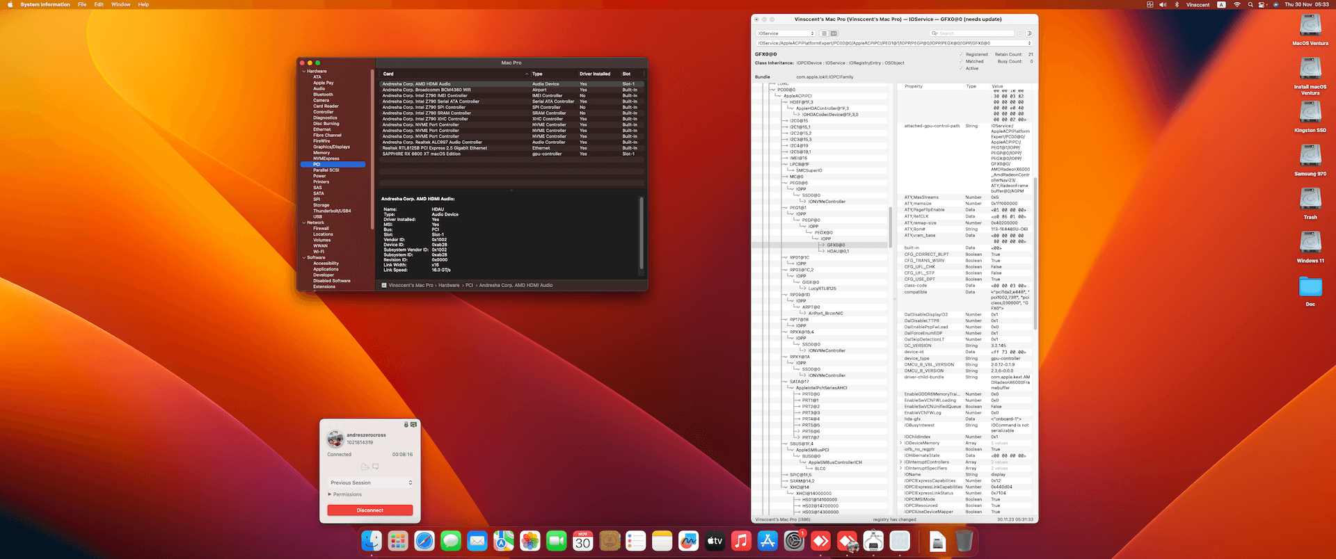The image size is (1336, 559).
Task: Switch IORegistryExplorer to list view
Action: 824,33
